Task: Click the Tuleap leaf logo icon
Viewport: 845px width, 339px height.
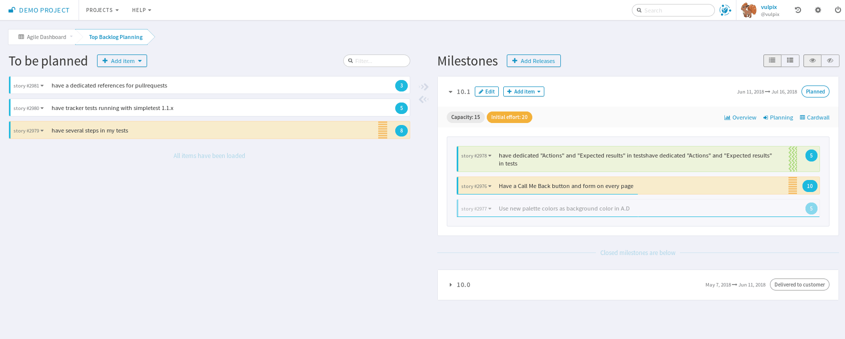Action: 725,10
